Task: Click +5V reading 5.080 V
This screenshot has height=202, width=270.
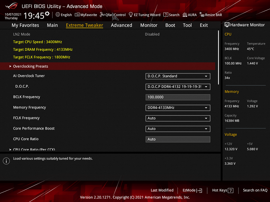Action: 252,149
